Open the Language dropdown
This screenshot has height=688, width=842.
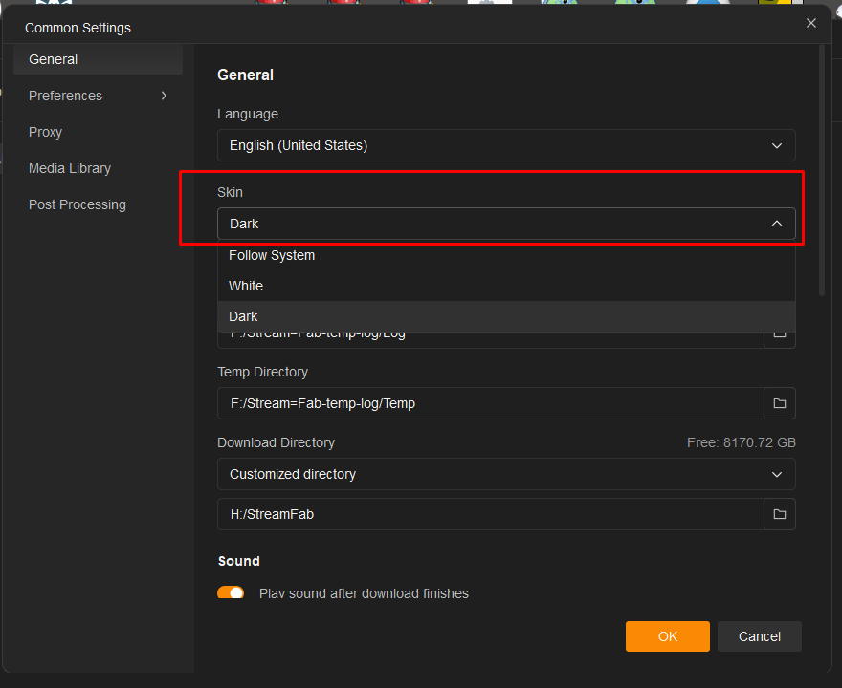coord(506,145)
